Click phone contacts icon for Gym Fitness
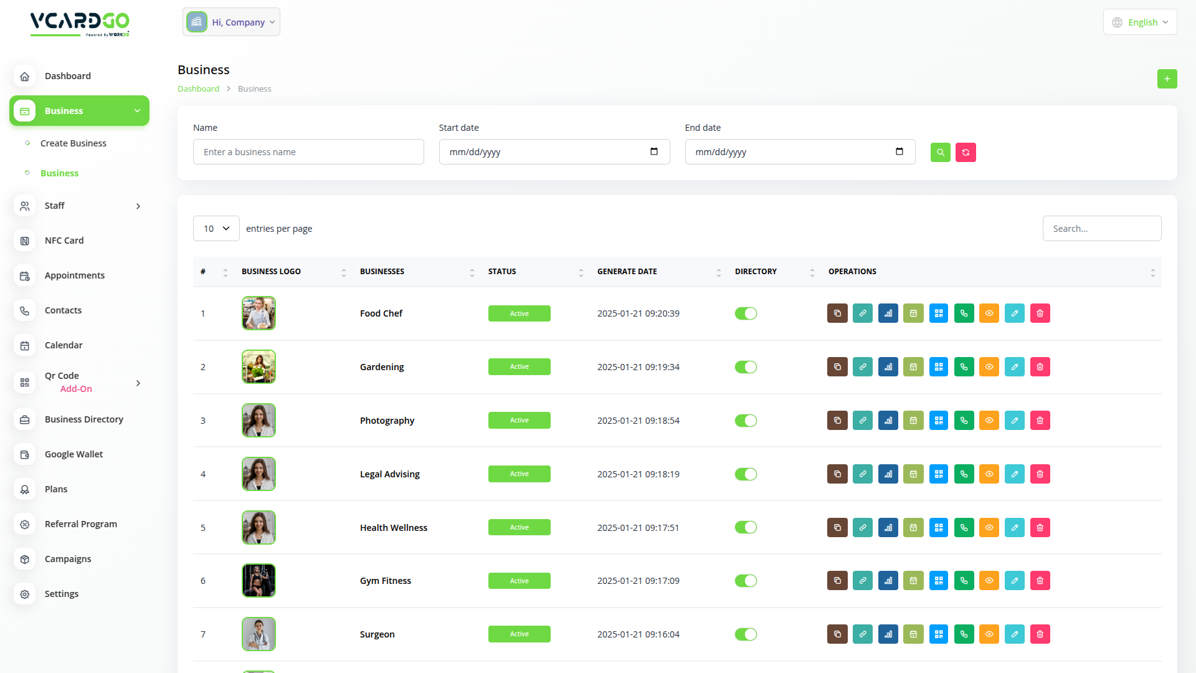 click(964, 581)
